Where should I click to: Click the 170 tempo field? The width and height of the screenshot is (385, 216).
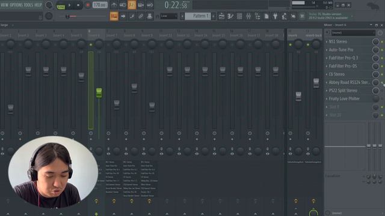coord(100,5)
